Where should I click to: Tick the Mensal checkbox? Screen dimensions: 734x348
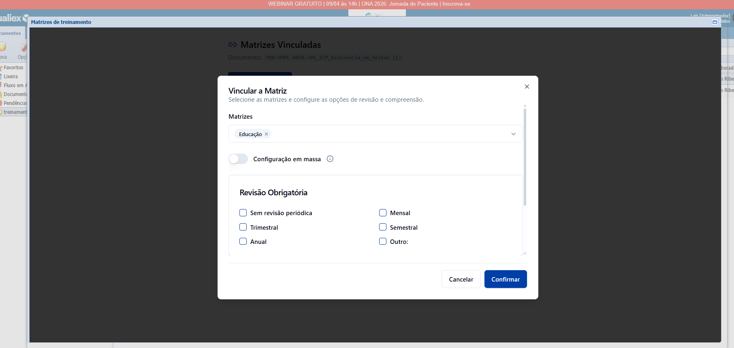pyautogui.click(x=383, y=213)
